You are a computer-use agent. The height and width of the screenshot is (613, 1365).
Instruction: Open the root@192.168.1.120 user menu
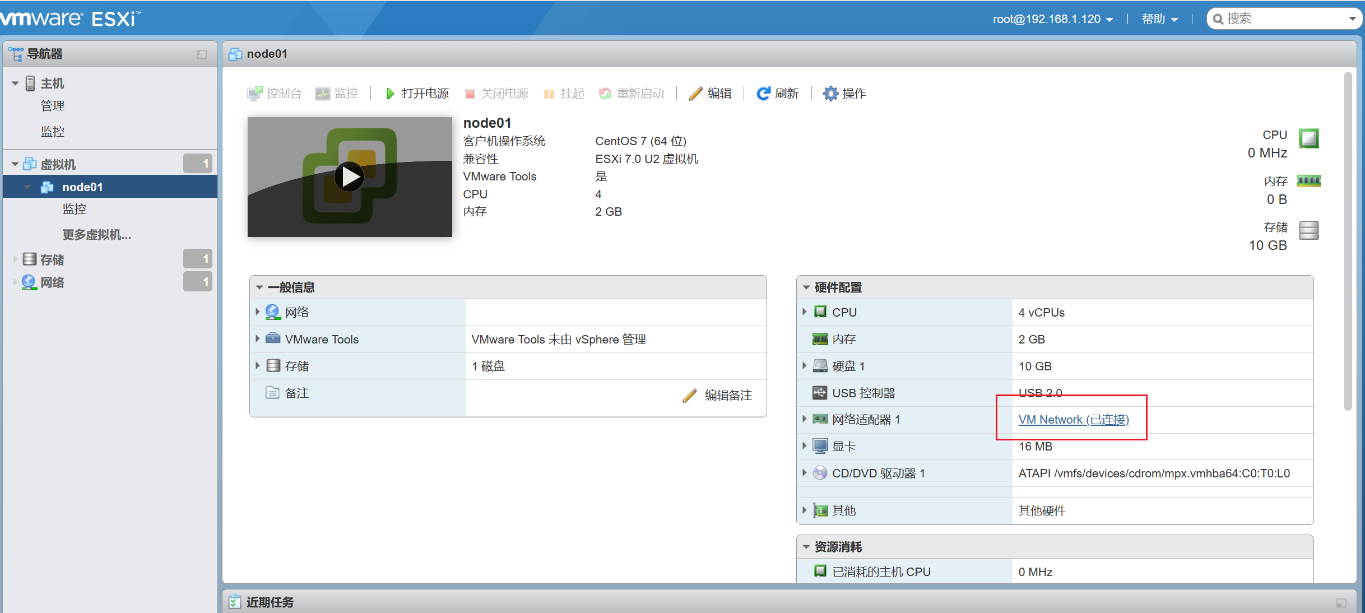click(x=1052, y=19)
